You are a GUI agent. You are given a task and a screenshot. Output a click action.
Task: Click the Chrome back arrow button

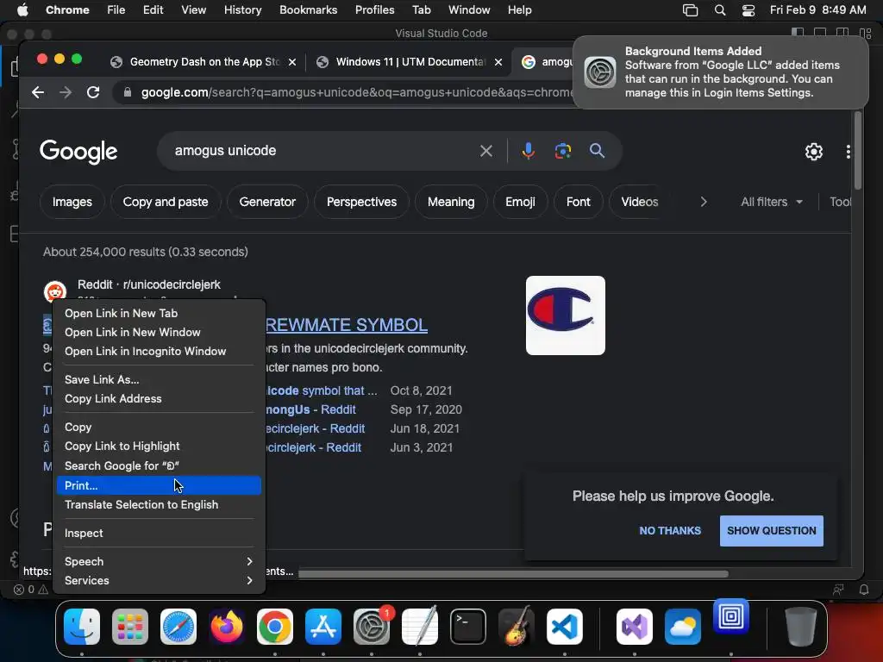point(38,92)
